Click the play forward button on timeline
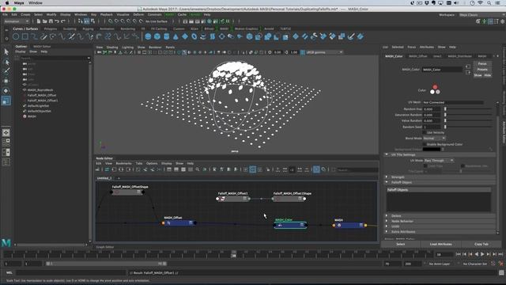This screenshot has width=506, height=285. click(483, 255)
